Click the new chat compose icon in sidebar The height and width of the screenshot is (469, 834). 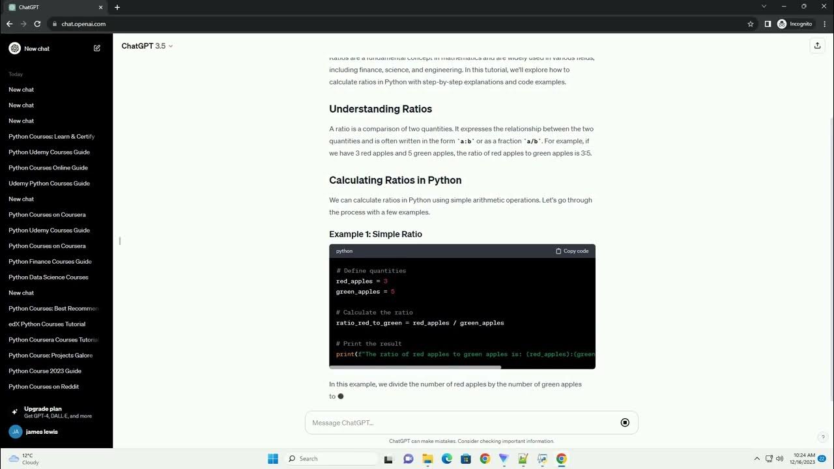tap(97, 48)
